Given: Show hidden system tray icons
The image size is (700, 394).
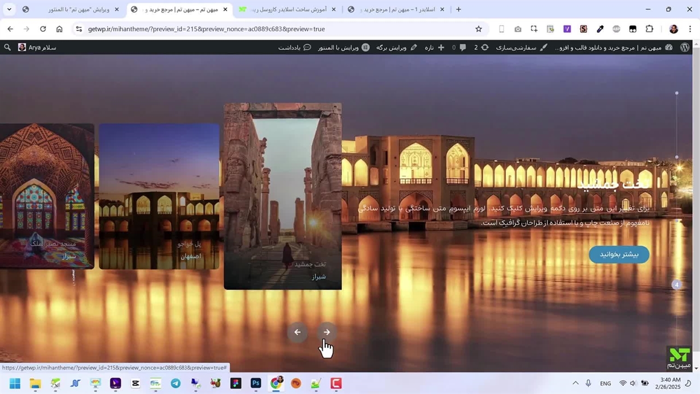Looking at the screenshot, I should click(575, 384).
